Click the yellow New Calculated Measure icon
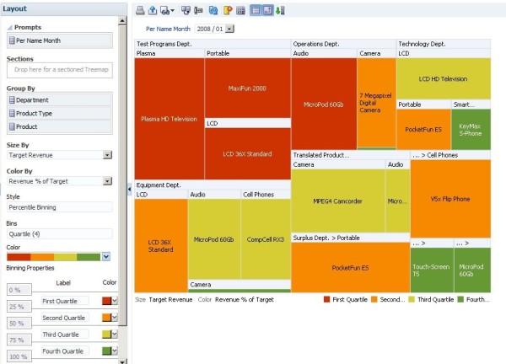Viewport: 506px width, 364px height. pyautogui.click(x=228, y=10)
